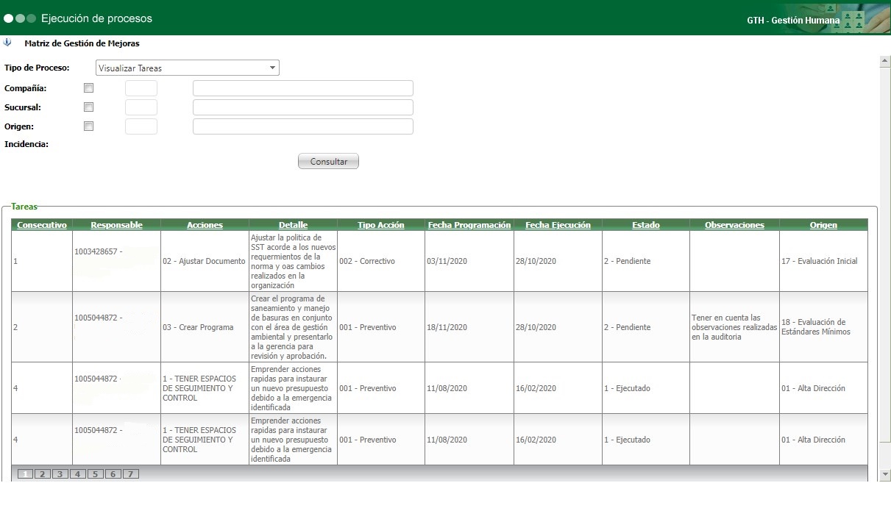This screenshot has height=508, width=891.
Task: Sort table by Estado column header
Action: click(x=646, y=225)
